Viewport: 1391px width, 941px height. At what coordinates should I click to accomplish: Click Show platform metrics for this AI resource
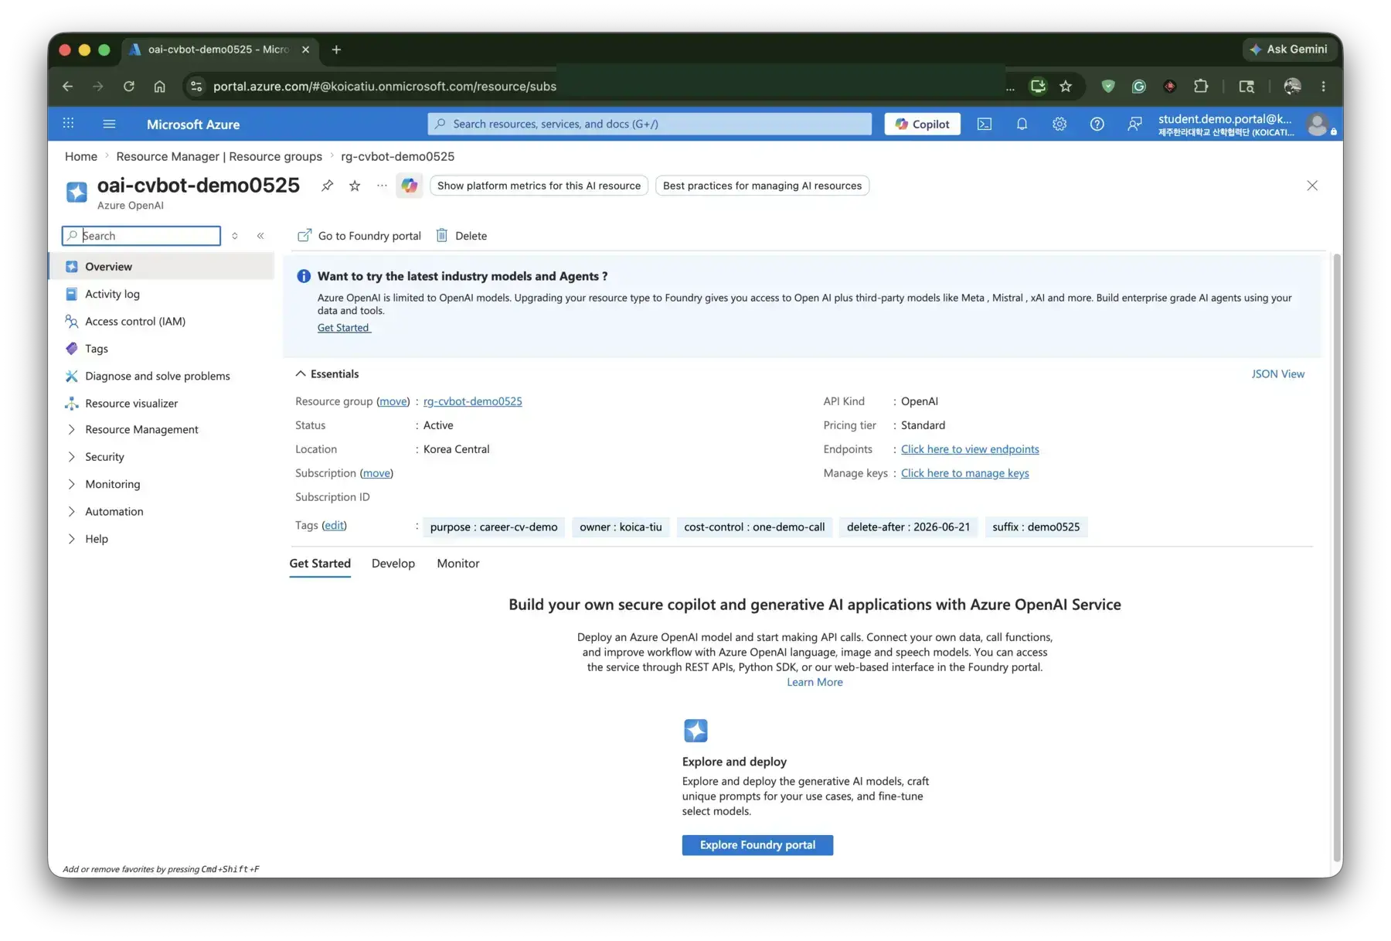pos(539,186)
